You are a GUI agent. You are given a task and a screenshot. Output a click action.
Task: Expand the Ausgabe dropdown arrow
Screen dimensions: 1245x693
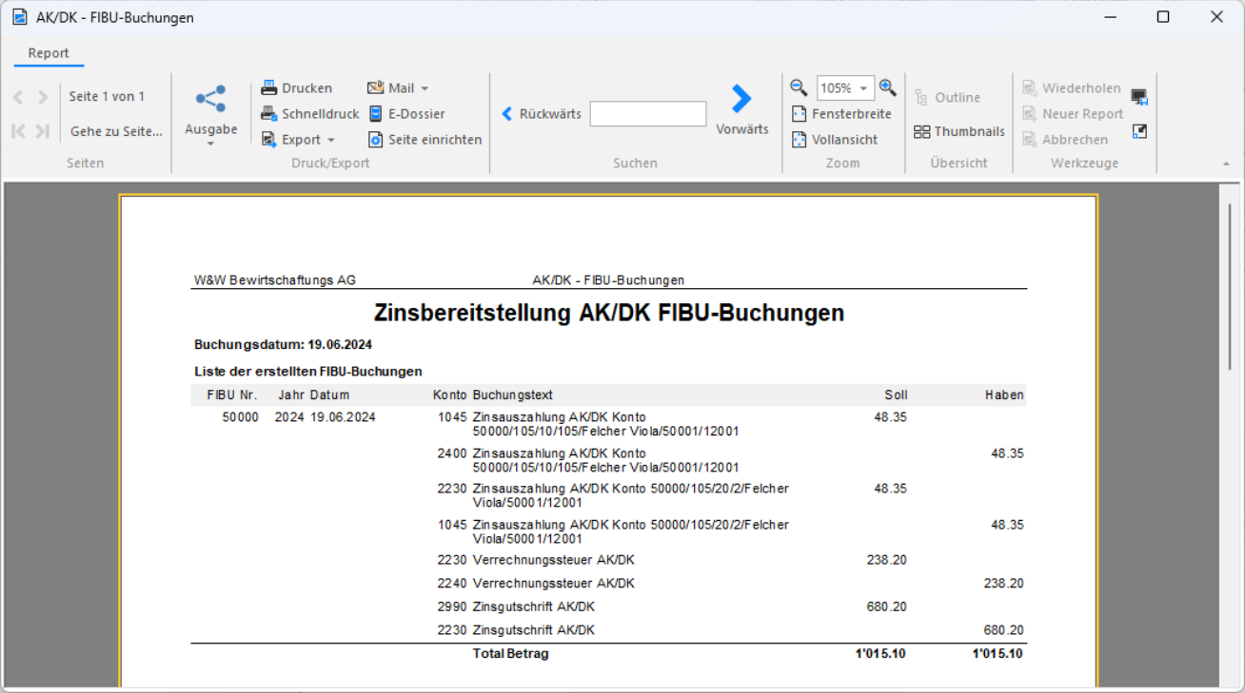tap(210, 144)
